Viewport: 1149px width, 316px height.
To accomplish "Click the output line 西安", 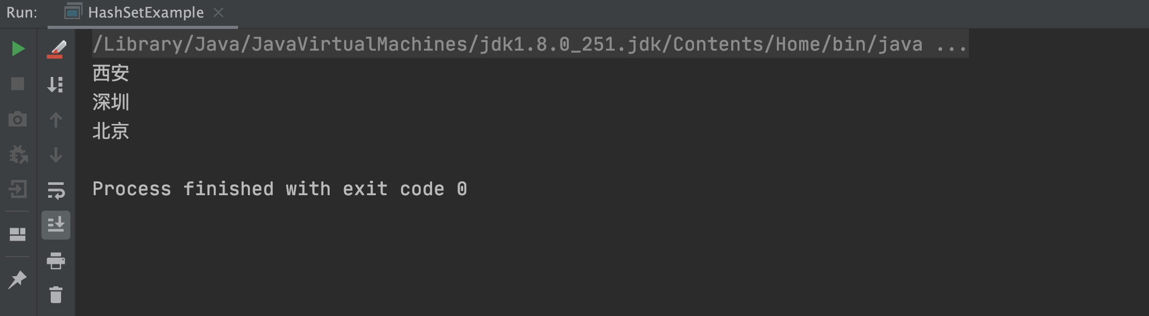I will tap(111, 73).
